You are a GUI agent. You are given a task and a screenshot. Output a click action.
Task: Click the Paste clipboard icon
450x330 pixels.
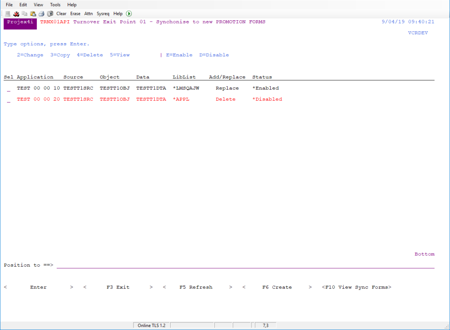pyautogui.click(x=33, y=14)
